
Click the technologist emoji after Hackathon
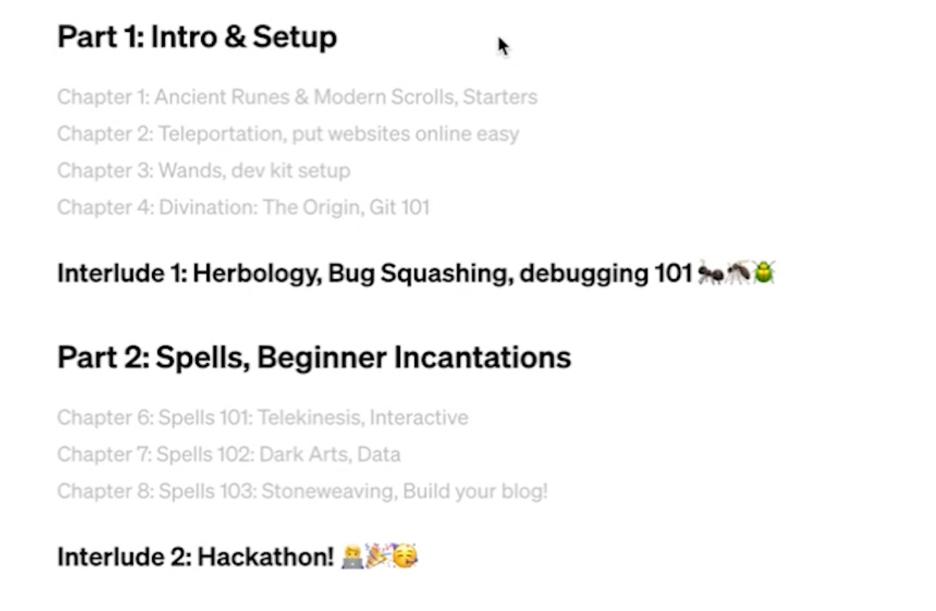click(352, 557)
